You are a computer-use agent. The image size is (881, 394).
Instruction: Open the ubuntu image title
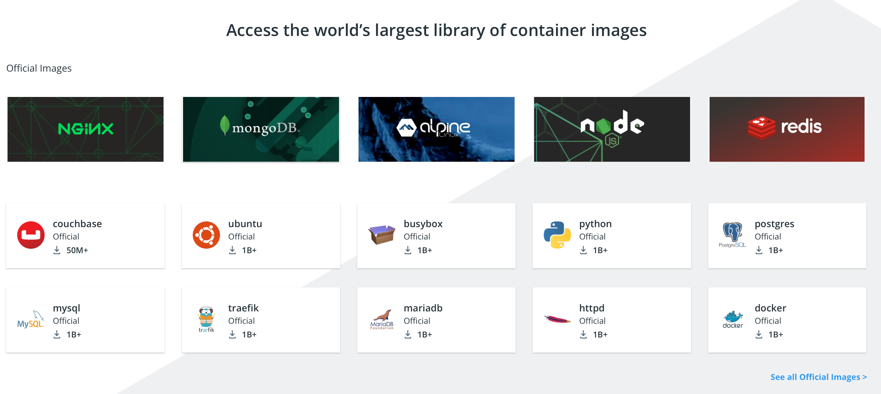point(245,224)
